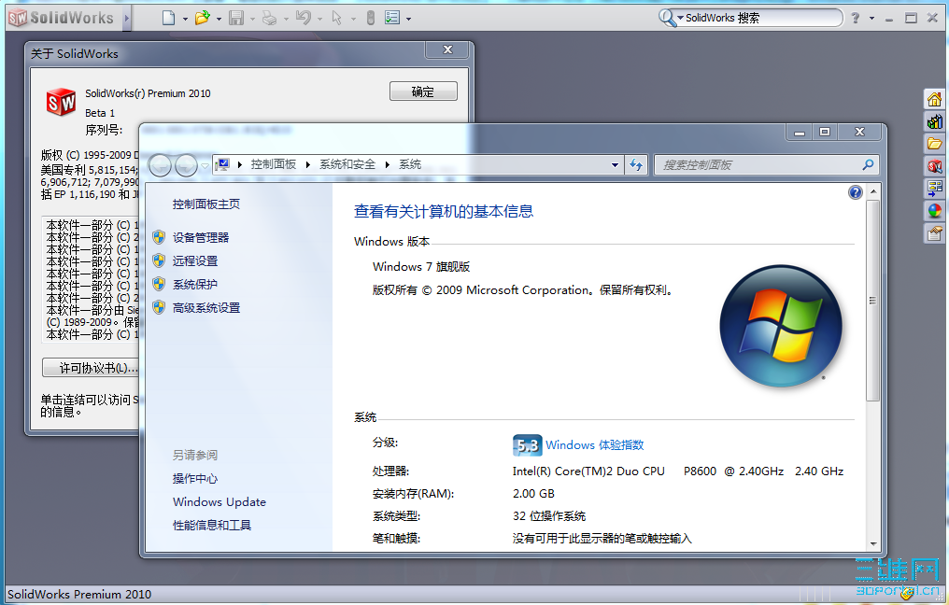
Task: Open 高级系统设置 link
Action: point(206,308)
